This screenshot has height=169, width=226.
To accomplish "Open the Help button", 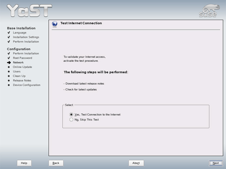I will pos(24,163).
